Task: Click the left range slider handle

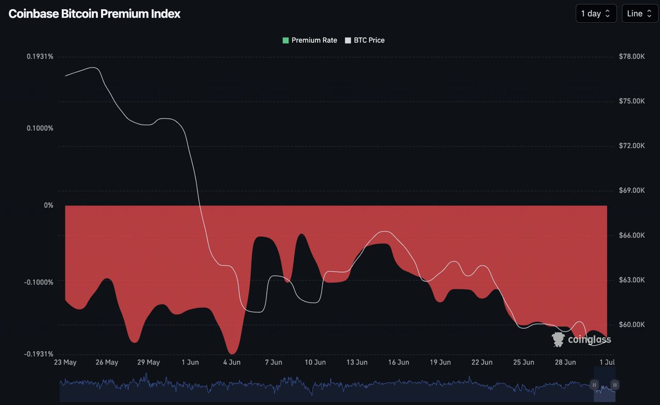Action: (594, 385)
